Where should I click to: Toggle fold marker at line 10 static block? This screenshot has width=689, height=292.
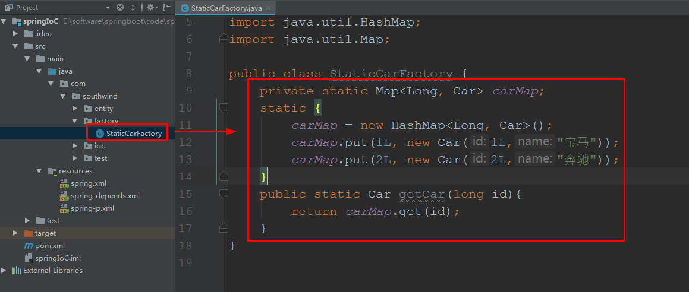tap(224, 108)
